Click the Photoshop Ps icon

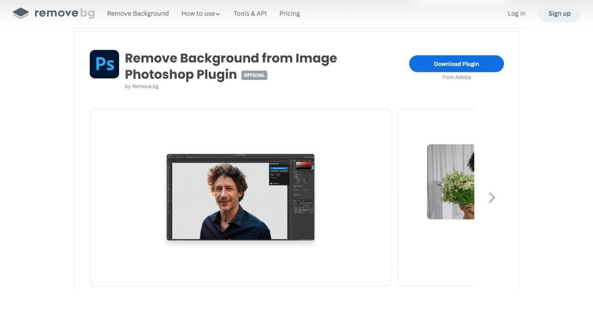pyautogui.click(x=104, y=64)
